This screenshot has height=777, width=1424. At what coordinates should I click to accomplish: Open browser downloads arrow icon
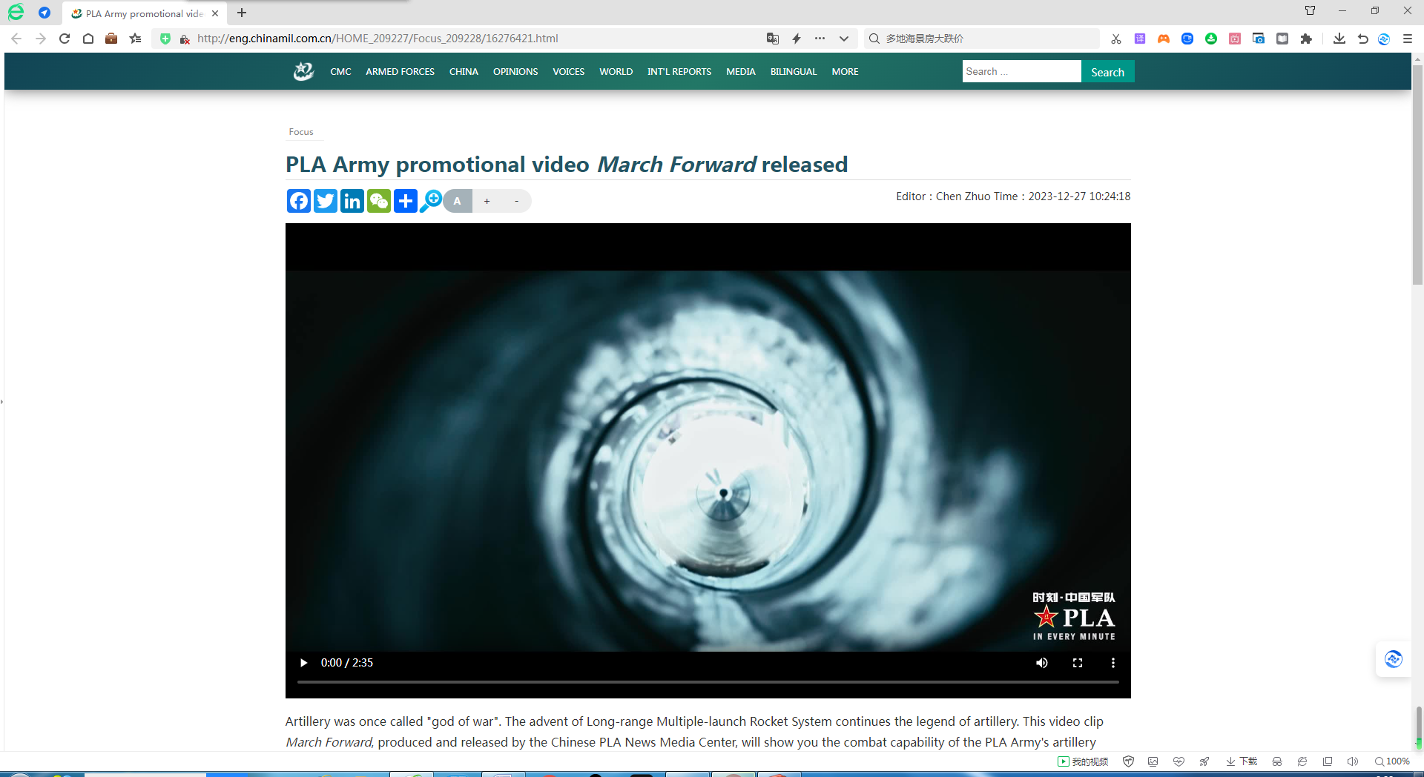(1339, 39)
